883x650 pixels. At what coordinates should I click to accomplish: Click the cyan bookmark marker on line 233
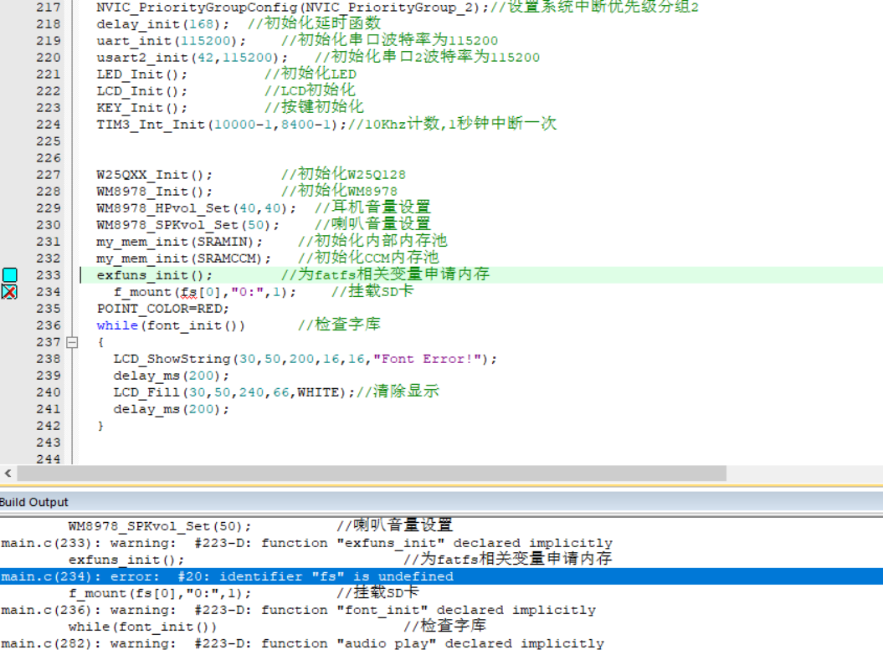click(x=9, y=275)
